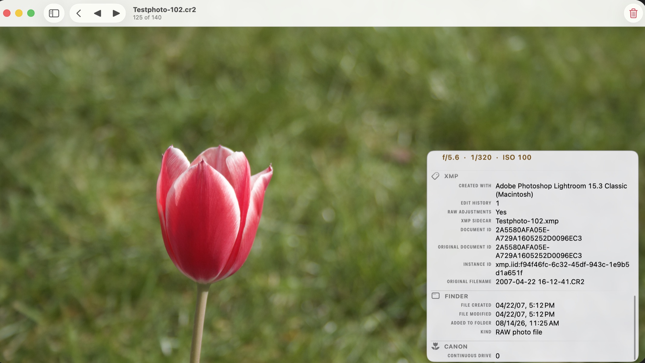This screenshot has height=363, width=645.
Task: Select the Adobe Photoshop Lightroom 15.3 Classic text
Action: [x=561, y=190]
